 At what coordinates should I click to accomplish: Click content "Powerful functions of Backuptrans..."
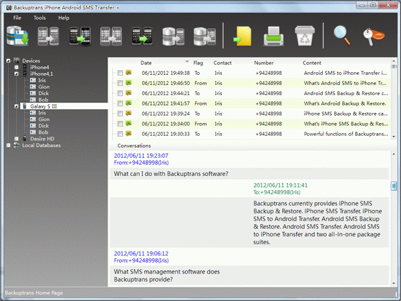pyautogui.click(x=346, y=134)
